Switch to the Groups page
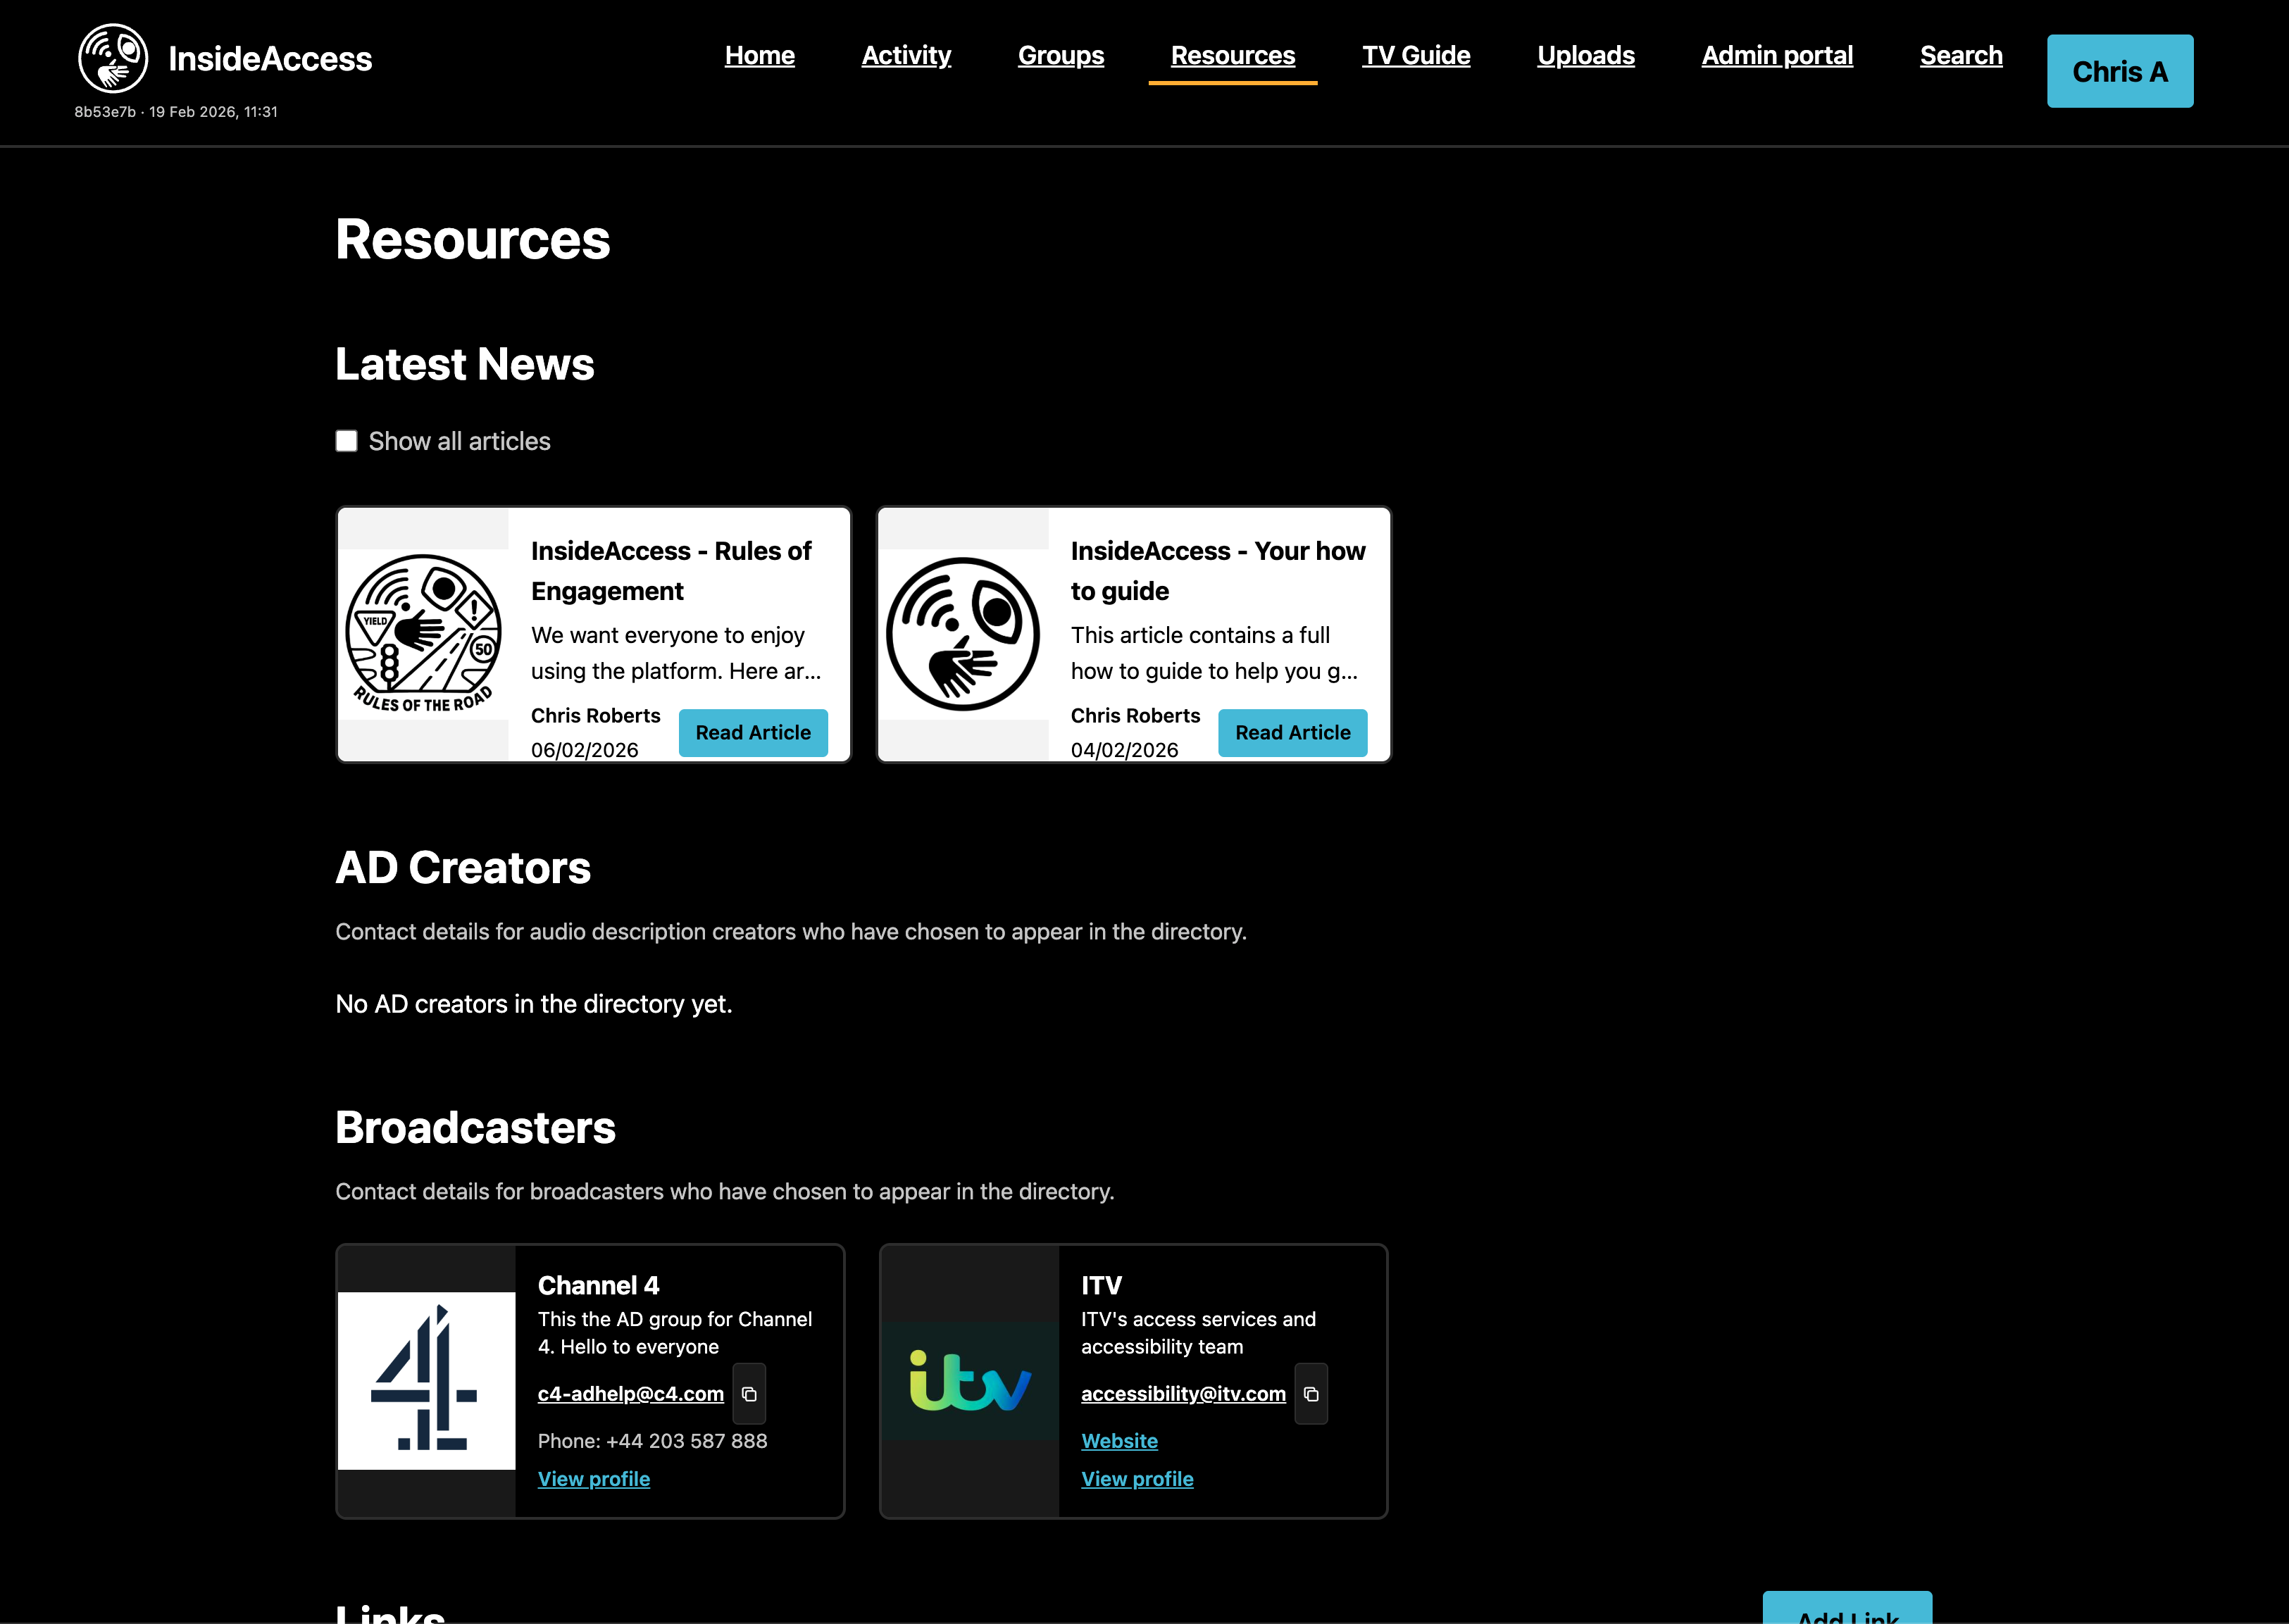This screenshot has height=1624, width=2289. [1060, 56]
